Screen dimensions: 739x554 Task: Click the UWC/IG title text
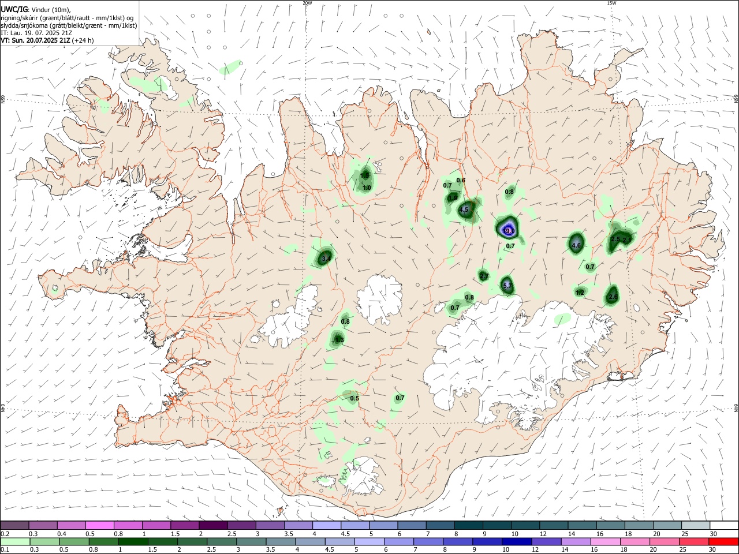13,9
